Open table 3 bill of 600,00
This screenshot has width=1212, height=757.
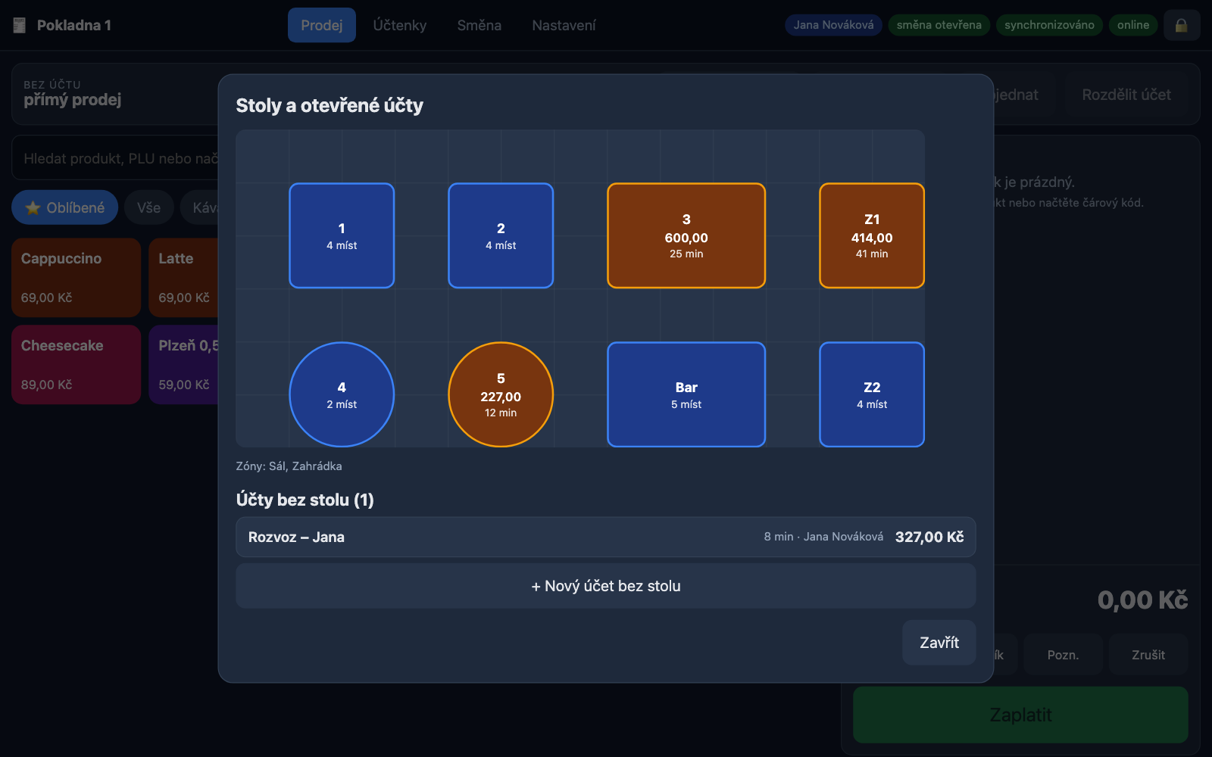pos(686,235)
